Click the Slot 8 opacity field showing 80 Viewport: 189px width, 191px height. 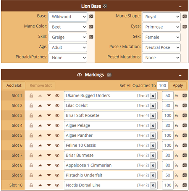[168, 165]
